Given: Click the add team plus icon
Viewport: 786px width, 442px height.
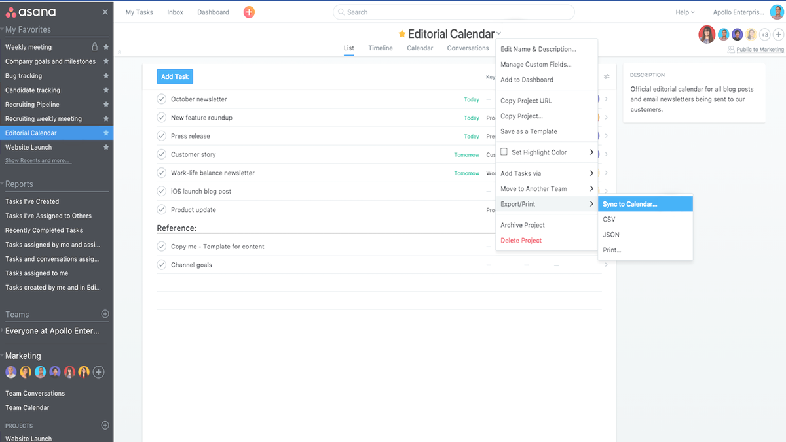Looking at the screenshot, I should 105,314.
